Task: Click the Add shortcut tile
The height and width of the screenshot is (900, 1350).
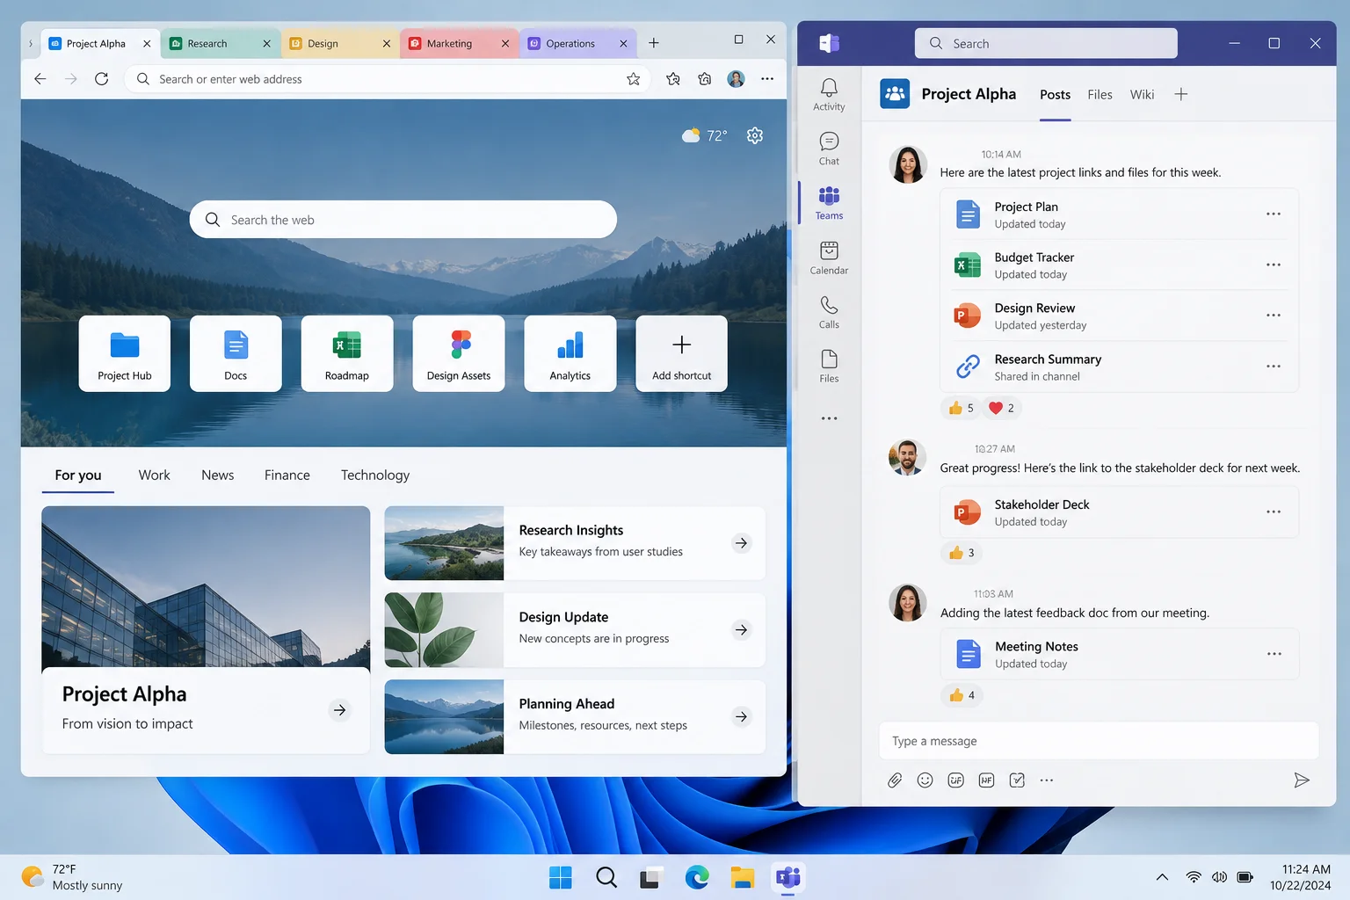Action: pos(682,353)
